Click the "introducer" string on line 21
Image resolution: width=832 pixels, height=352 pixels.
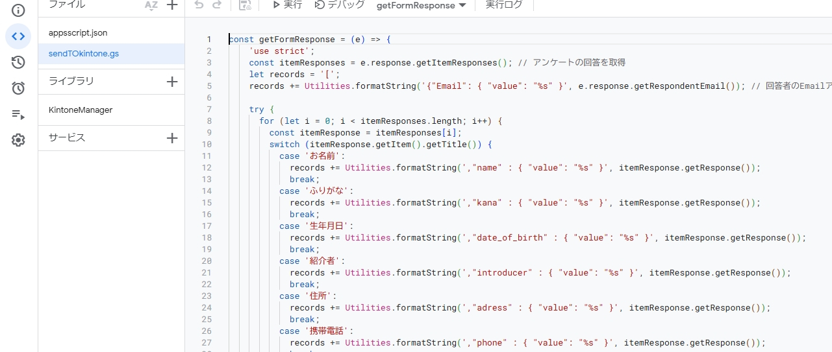505,273
